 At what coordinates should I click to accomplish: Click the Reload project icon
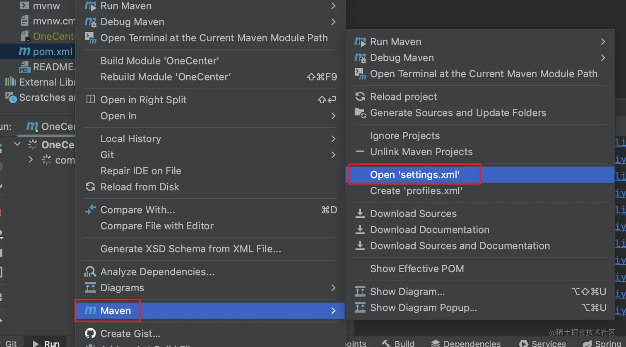click(360, 97)
